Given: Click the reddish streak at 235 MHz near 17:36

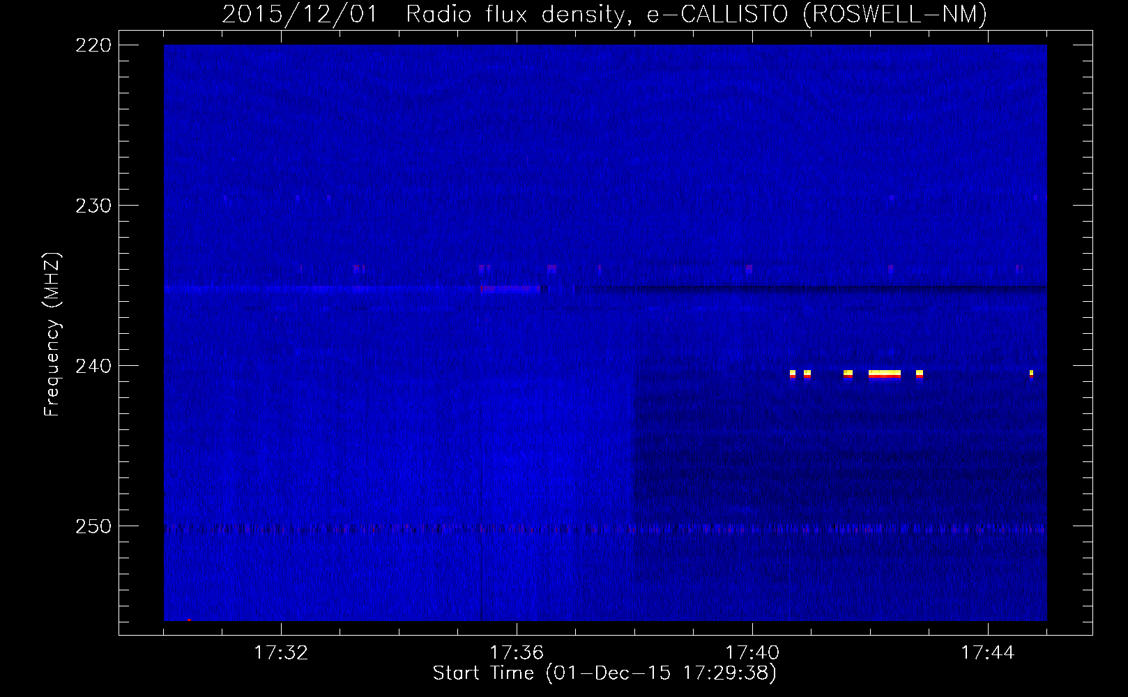Looking at the screenshot, I should point(510,289).
